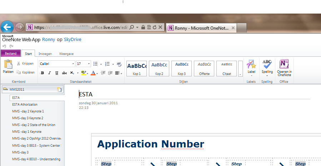Viewport: 321px width, 166px height.
Task: Expand the styles gallery more arrow
Action: (240, 74)
